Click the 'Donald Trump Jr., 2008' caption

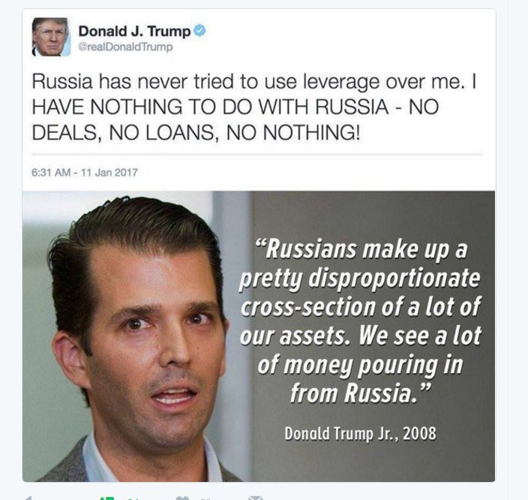point(360,433)
